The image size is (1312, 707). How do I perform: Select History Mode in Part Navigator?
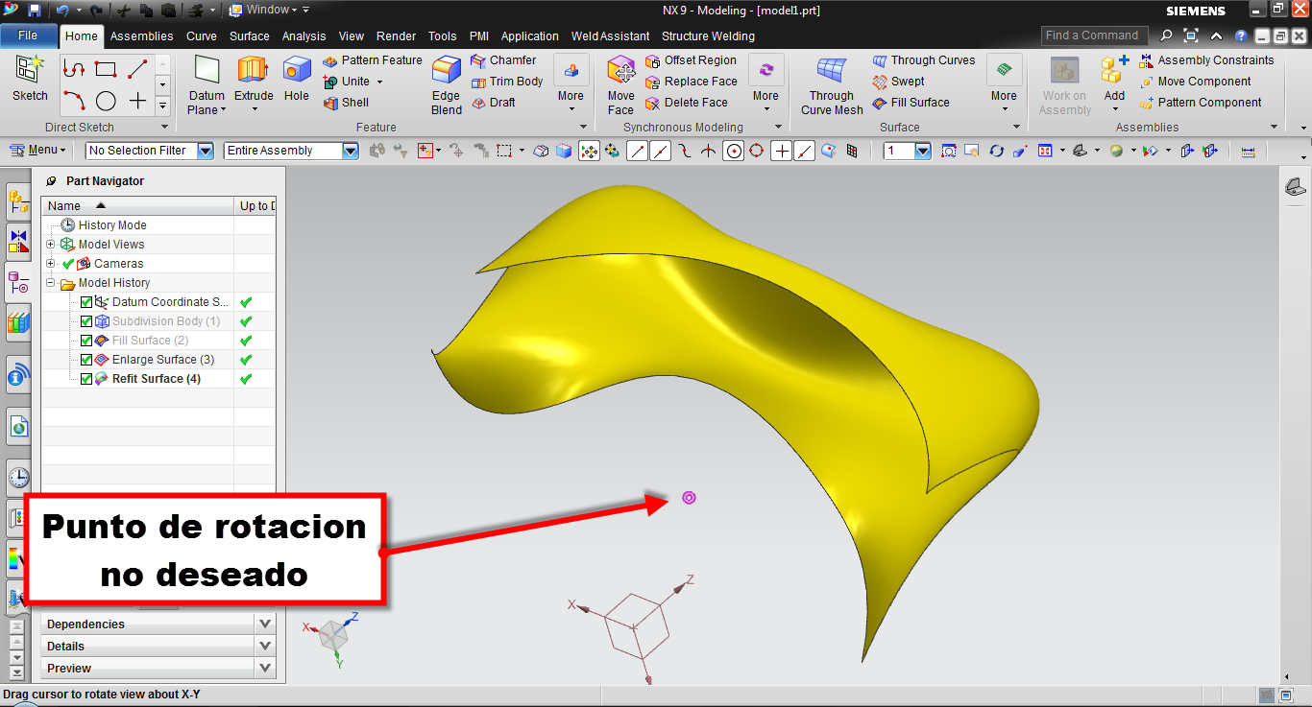[111, 225]
